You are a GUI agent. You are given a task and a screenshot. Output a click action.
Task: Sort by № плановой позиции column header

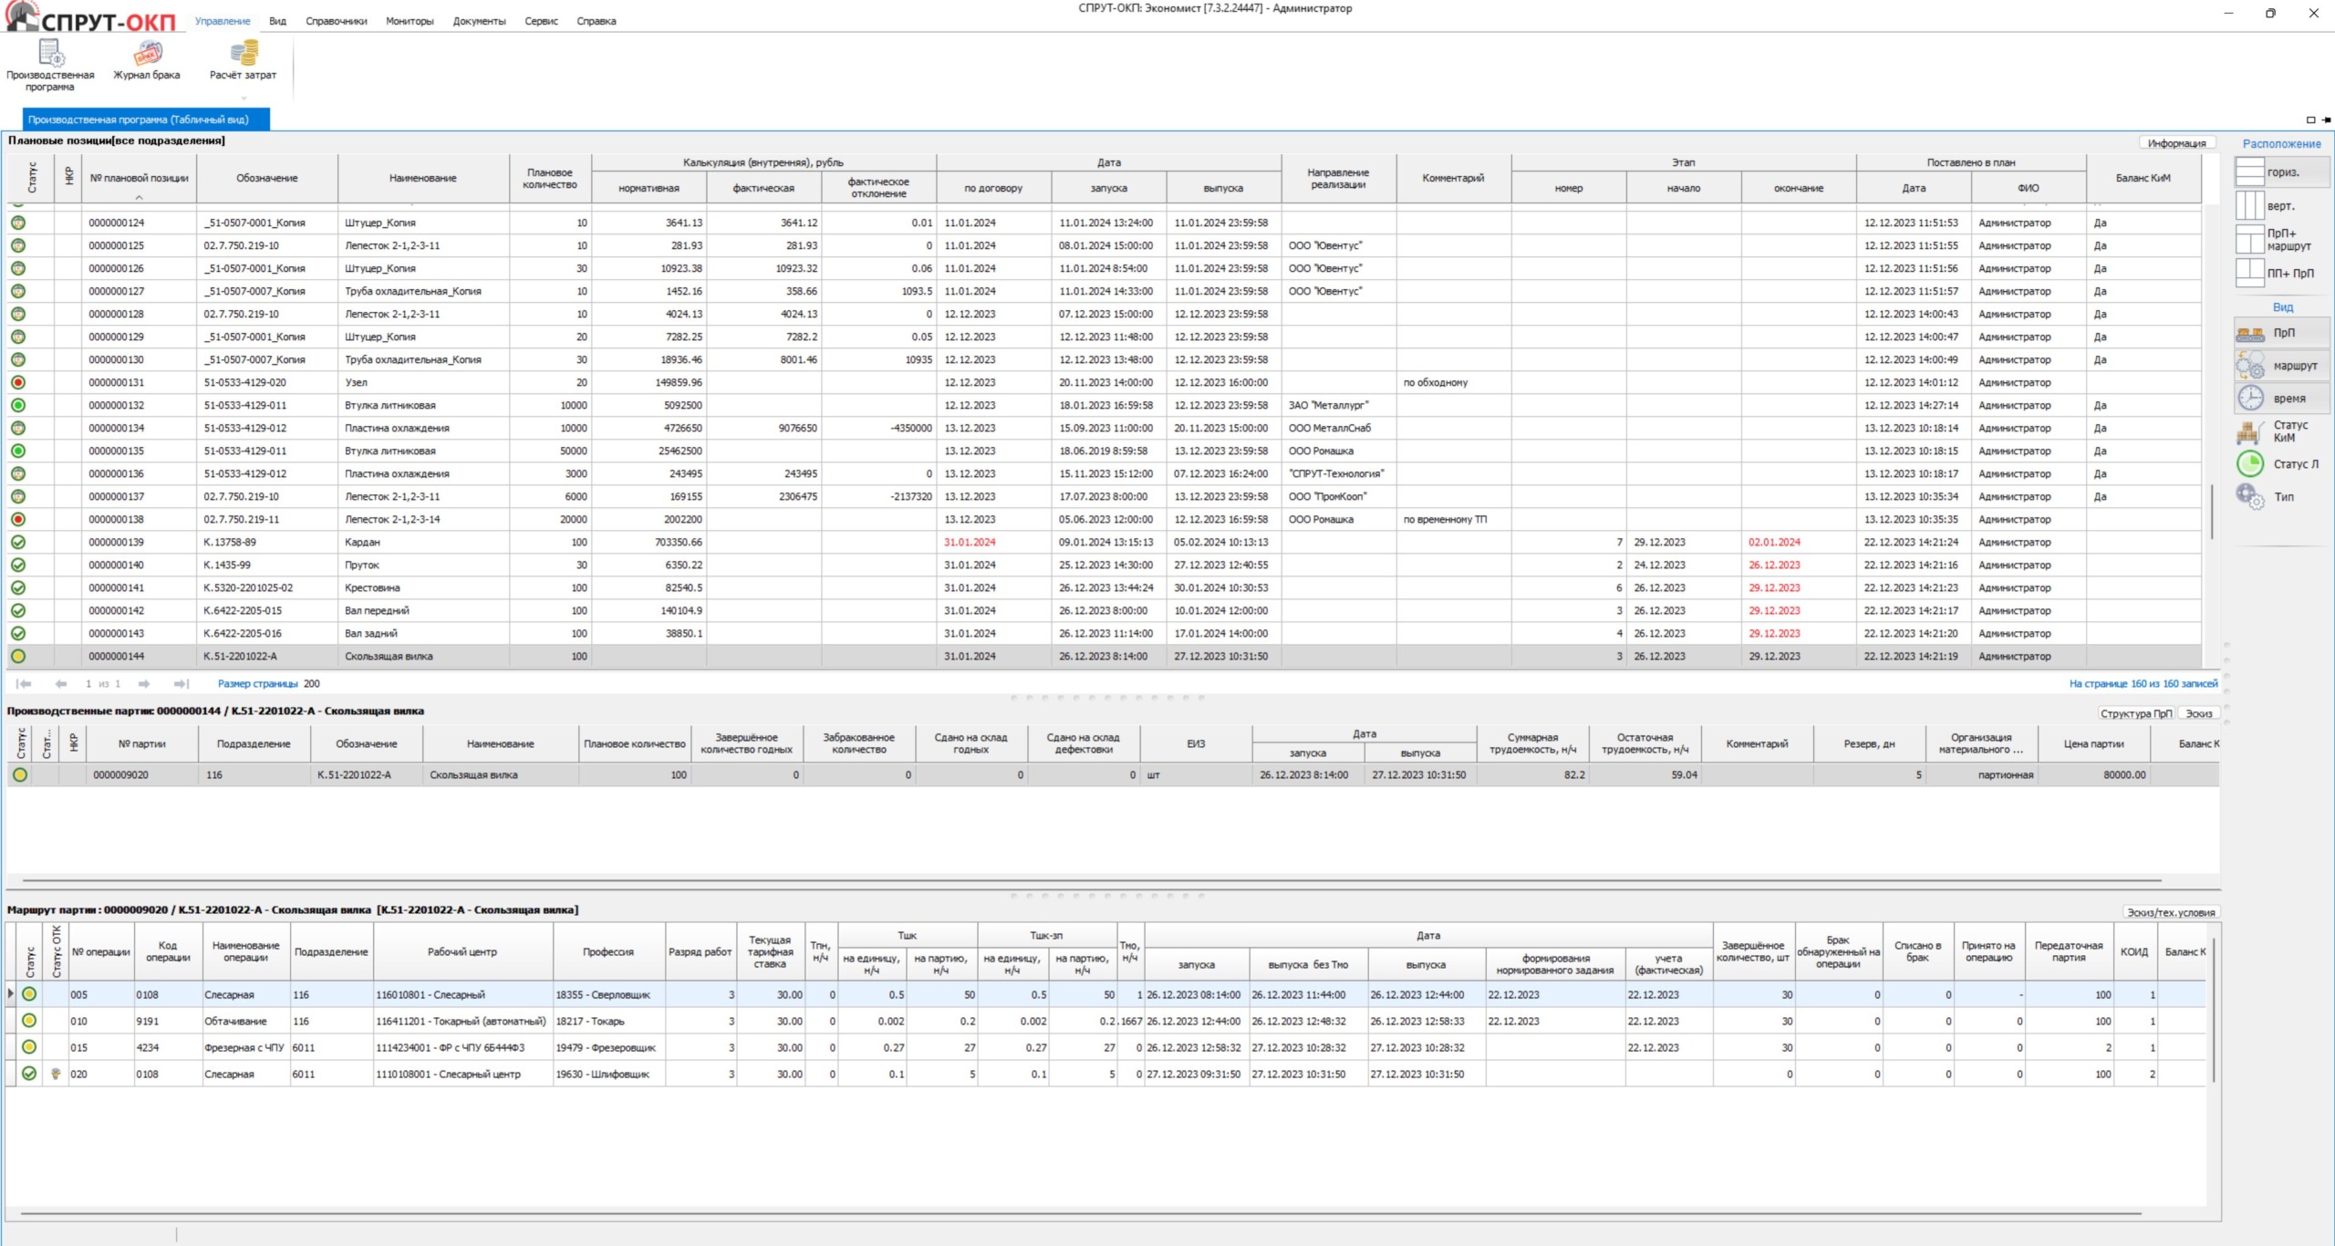tap(139, 179)
